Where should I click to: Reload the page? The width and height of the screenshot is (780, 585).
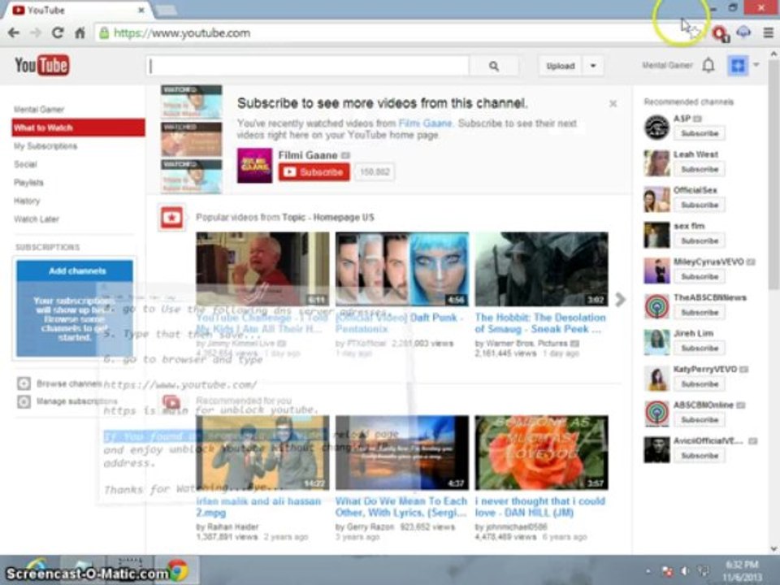tap(58, 32)
